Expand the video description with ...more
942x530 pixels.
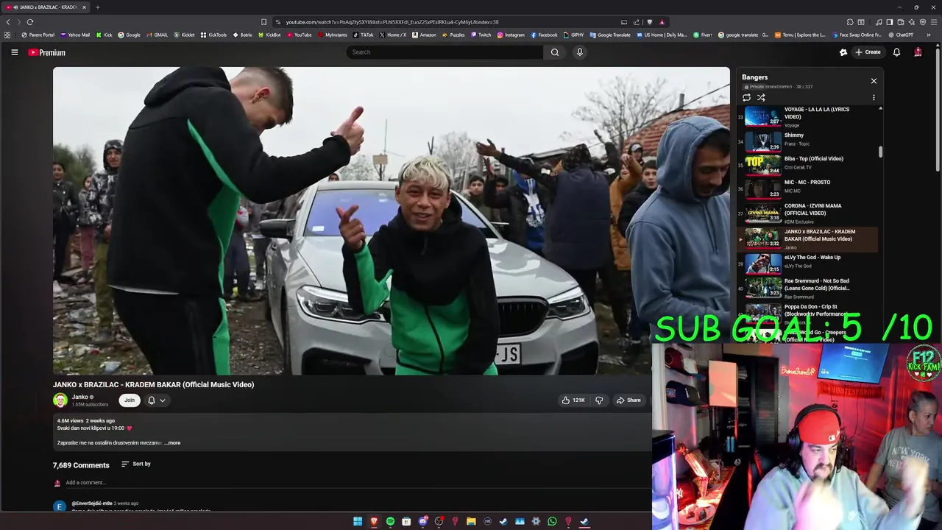[172, 442]
